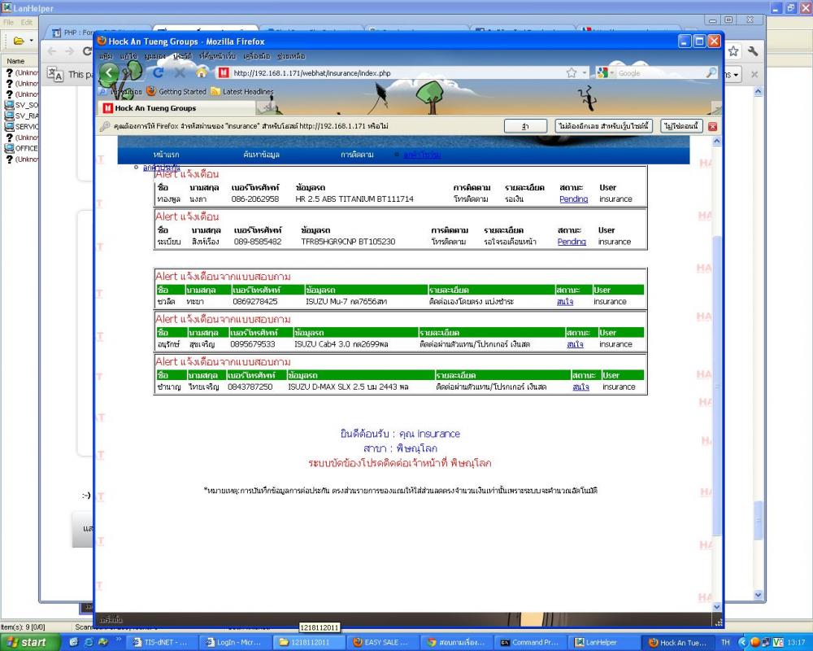The width and height of the screenshot is (813, 651).
Task: Open Getting Started bookmark
Action: [x=176, y=91]
